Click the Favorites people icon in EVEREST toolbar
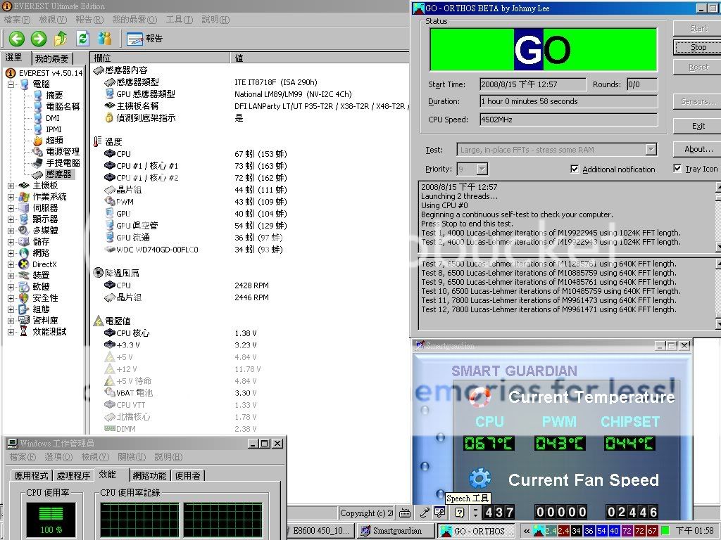 click(x=105, y=39)
